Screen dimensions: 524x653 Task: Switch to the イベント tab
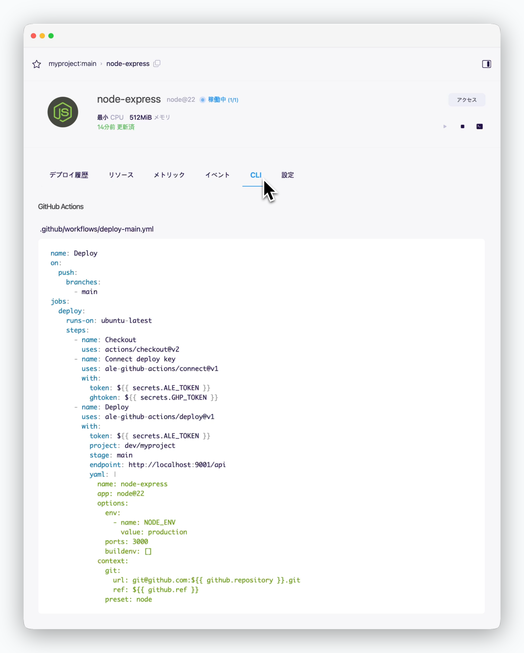coord(217,175)
